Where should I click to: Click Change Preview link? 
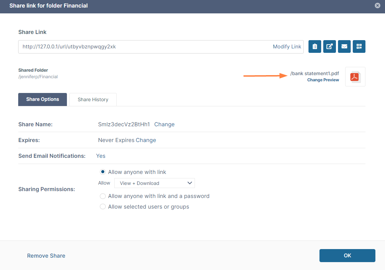323,80
